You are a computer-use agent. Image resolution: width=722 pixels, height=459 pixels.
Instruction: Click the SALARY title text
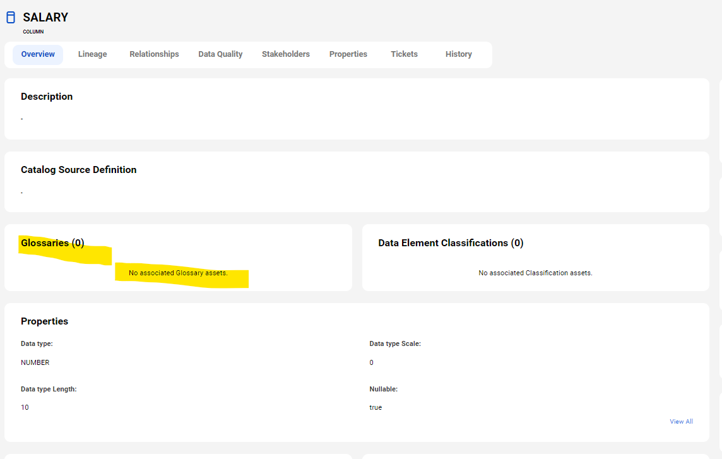45,18
